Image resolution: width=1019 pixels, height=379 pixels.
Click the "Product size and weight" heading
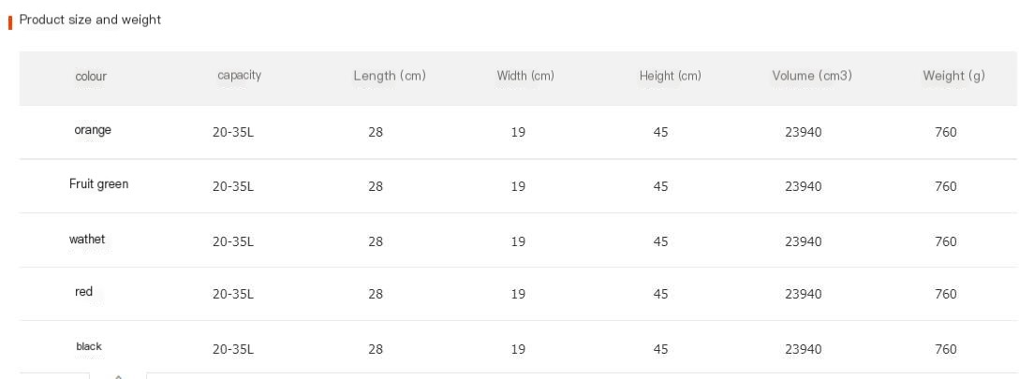click(90, 20)
